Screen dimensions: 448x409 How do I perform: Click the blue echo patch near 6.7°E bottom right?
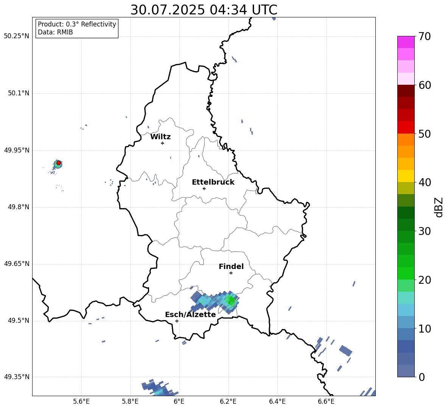click(x=346, y=350)
